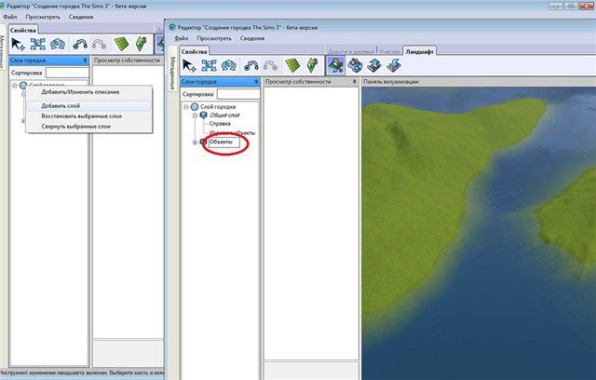
Task: Click the landscape status bar message in back window
Action: pos(82,373)
